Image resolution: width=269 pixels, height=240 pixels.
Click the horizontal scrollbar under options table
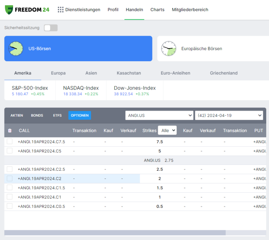(115, 233)
